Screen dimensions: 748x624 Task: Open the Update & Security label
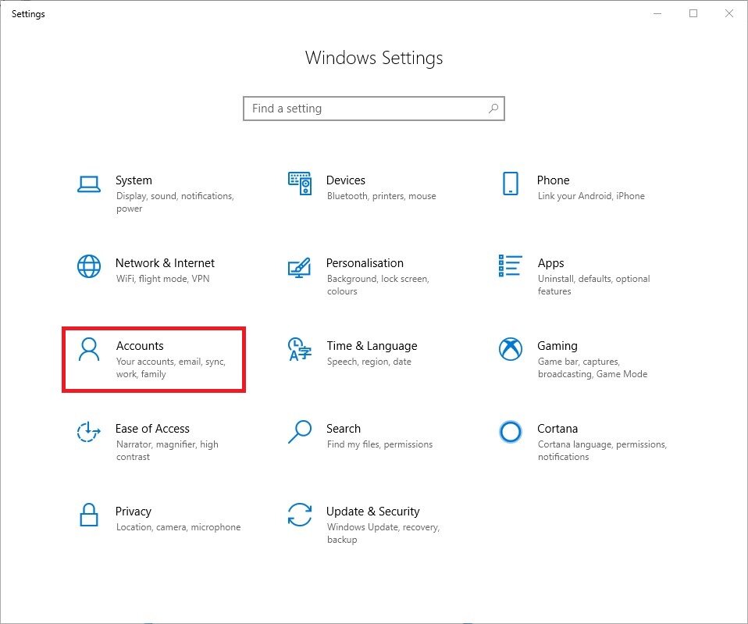(x=372, y=512)
